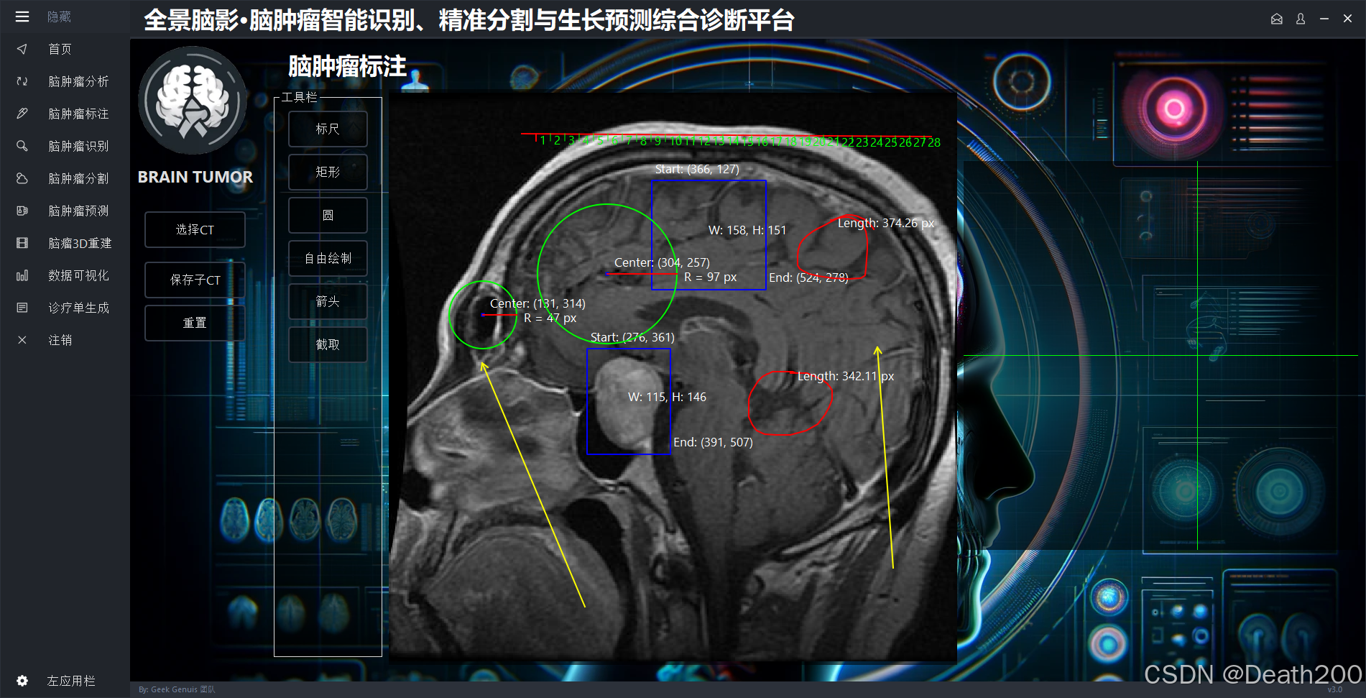Click the data visualization bar chart icon
This screenshot has width=1366, height=698.
[22, 275]
